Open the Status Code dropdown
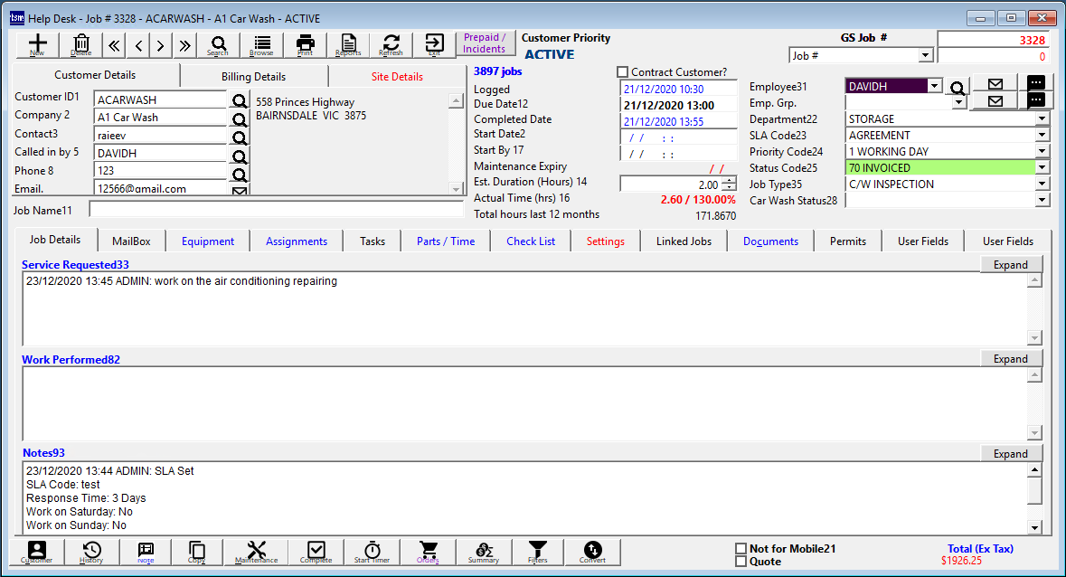This screenshot has width=1066, height=577. click(1042, 168)
